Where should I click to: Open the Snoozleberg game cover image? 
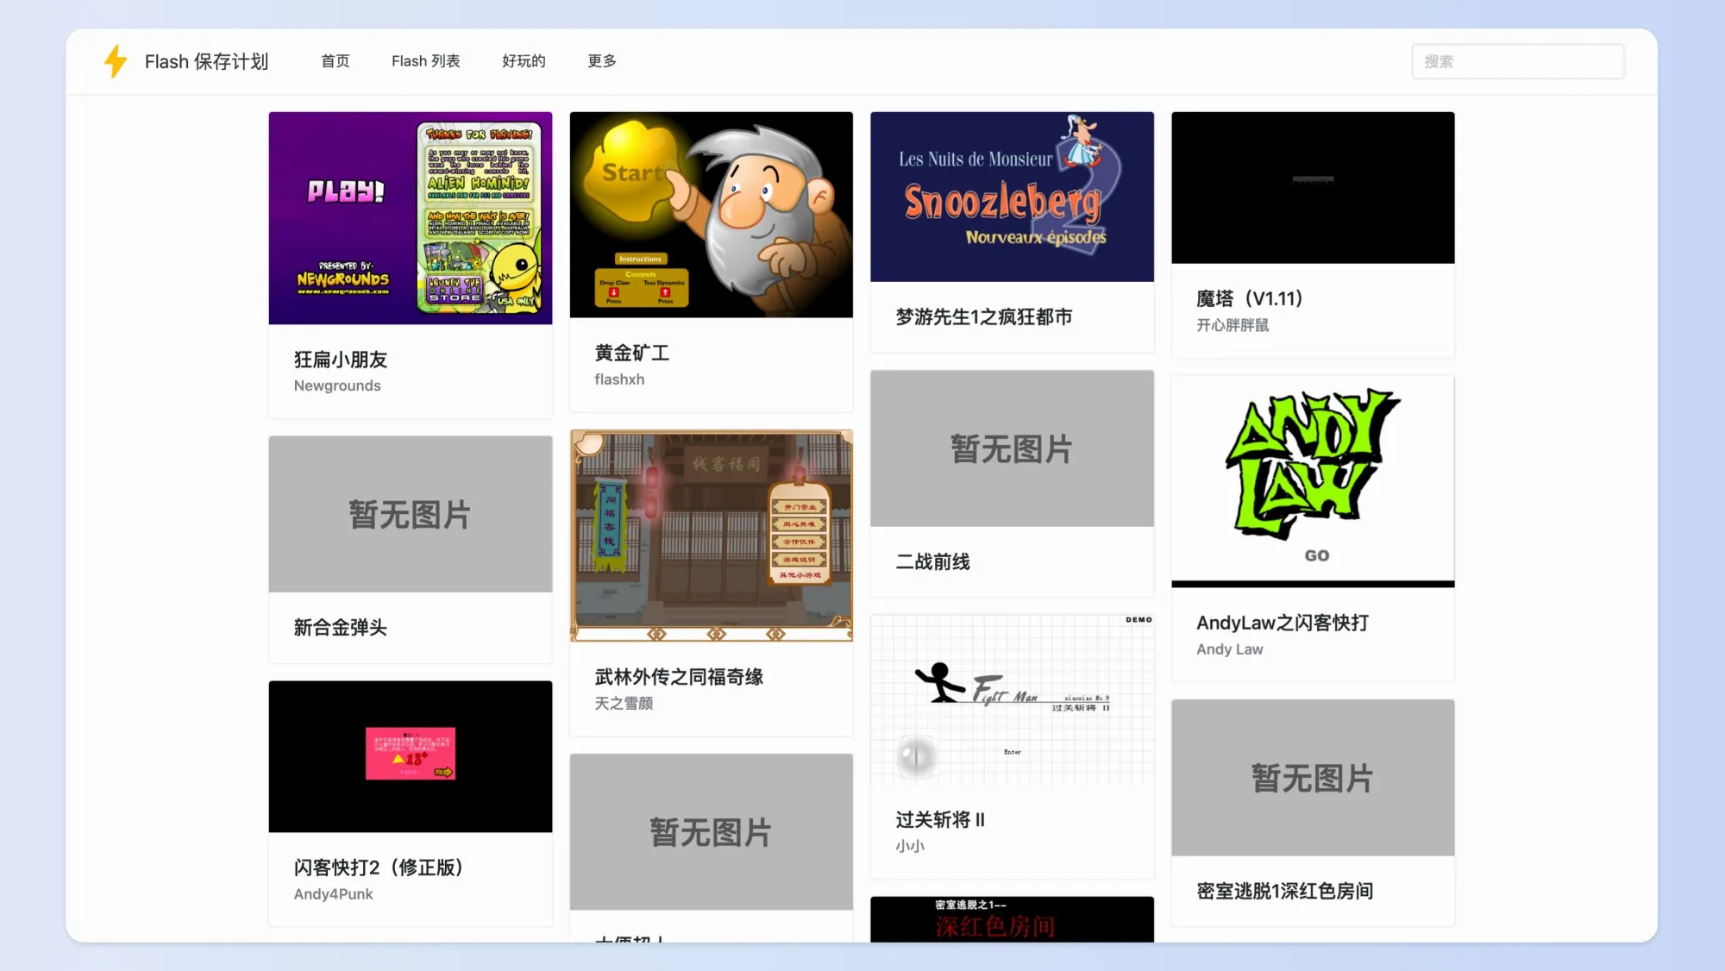pos(1011,197)
